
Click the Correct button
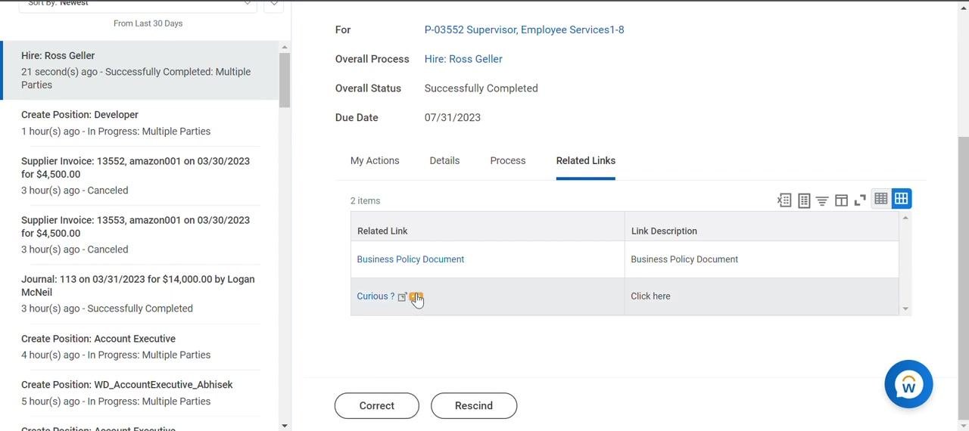377,405
